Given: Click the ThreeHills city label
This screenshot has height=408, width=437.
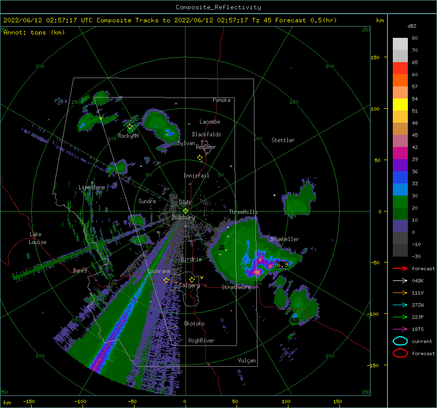Looking at the screenshot, I should (x=244, y=212).
